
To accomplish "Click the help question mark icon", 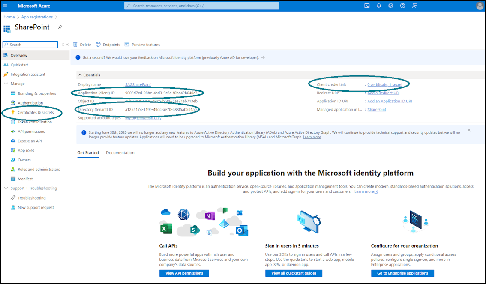I will [x=402, y=6].
